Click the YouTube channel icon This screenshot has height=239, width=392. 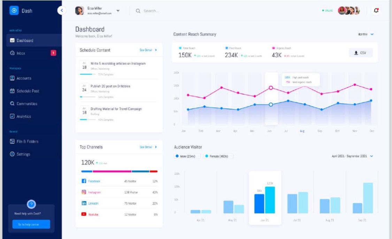click(84, 214)
